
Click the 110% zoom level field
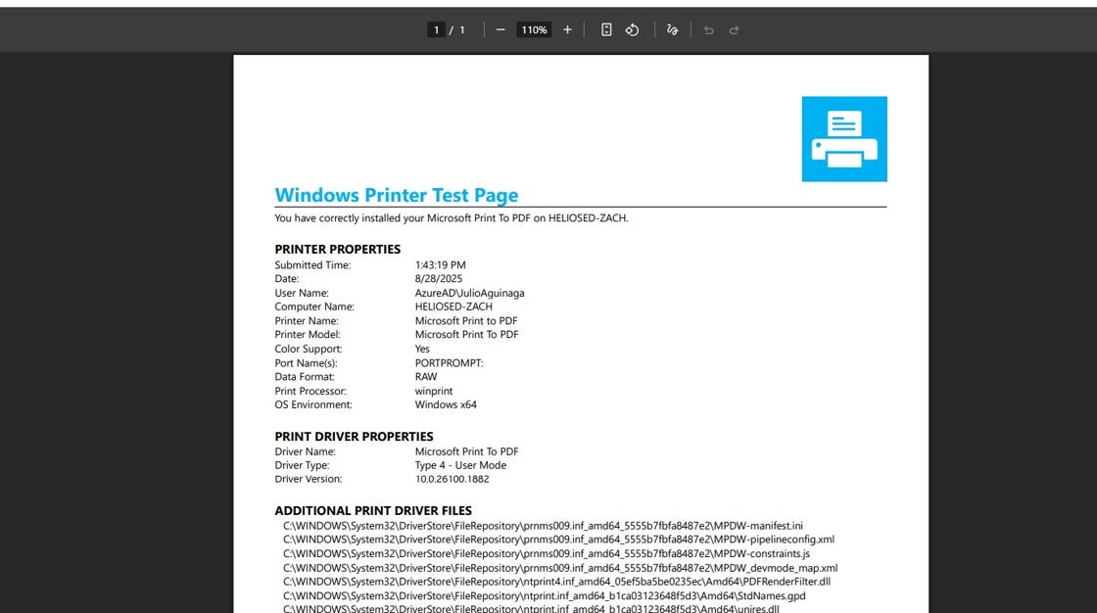click(534, 29)
